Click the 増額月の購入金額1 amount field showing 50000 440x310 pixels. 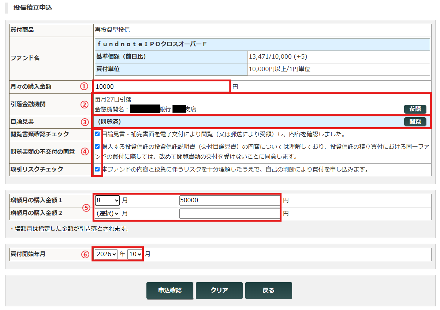[230, 200]
